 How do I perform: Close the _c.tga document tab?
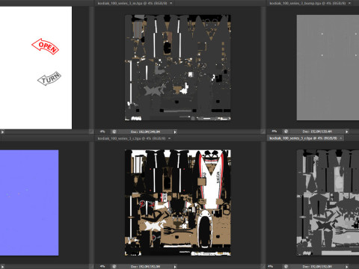(170, 138)
